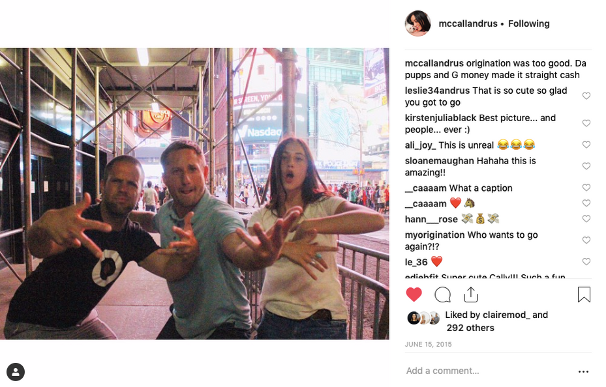Image resolution: width=606 pixels, height=387 pixels.
Task: Open the three-dots more options menu
Action: tap(583, 371)
